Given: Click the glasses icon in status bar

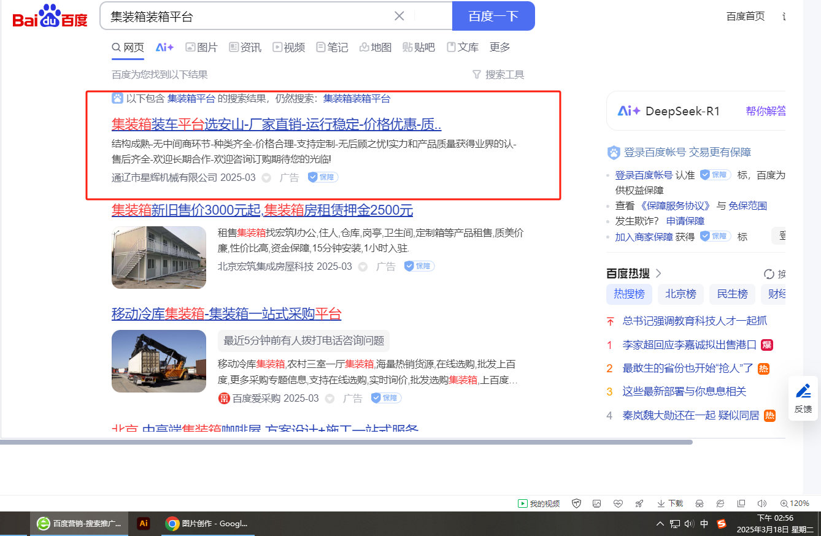Looking at the screenshot, I should [x=699, y=503].
